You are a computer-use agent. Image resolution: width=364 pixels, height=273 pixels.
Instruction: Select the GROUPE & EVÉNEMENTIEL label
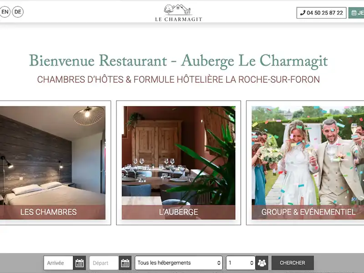[308, 212]
